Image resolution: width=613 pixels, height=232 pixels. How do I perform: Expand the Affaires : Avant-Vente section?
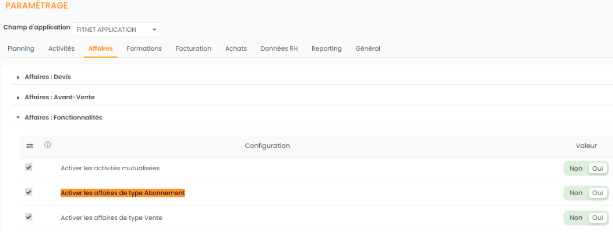click(x=59, y=97)
